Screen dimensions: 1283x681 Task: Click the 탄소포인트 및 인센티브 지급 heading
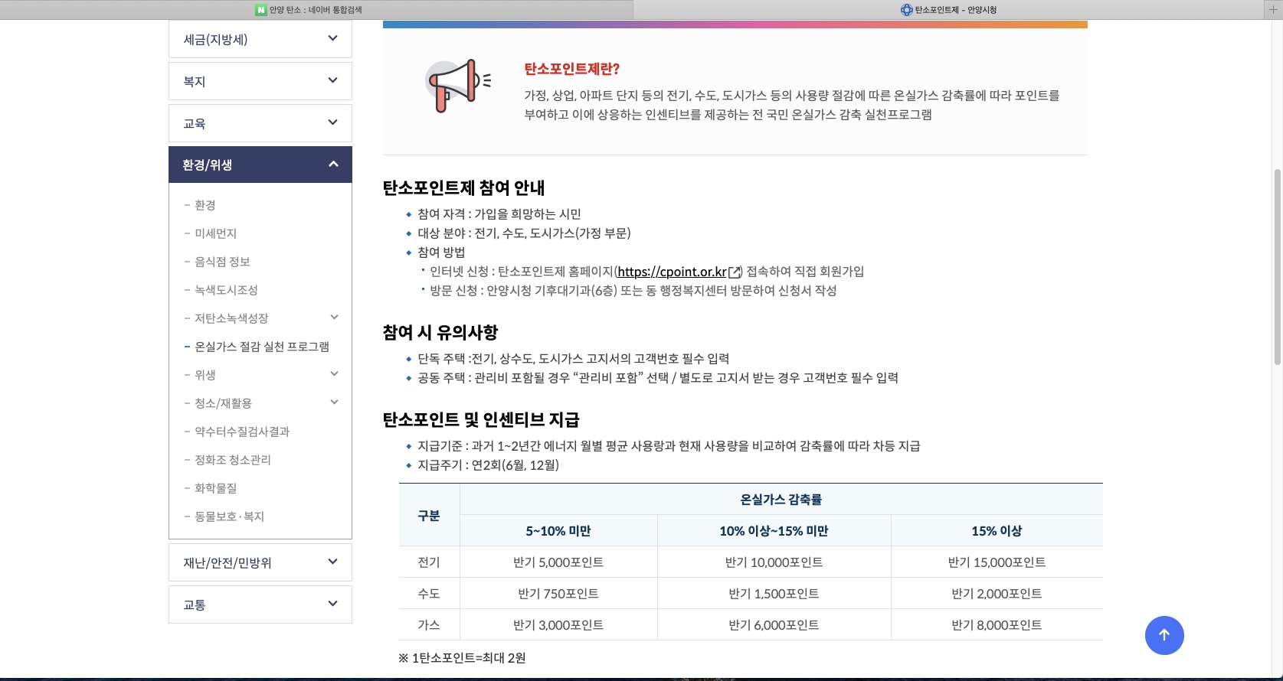(481, 419)
